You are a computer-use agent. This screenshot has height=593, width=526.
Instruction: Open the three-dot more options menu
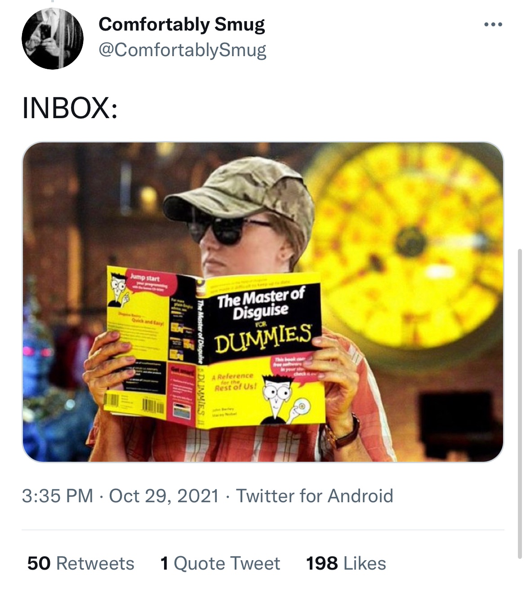[493, 25]
